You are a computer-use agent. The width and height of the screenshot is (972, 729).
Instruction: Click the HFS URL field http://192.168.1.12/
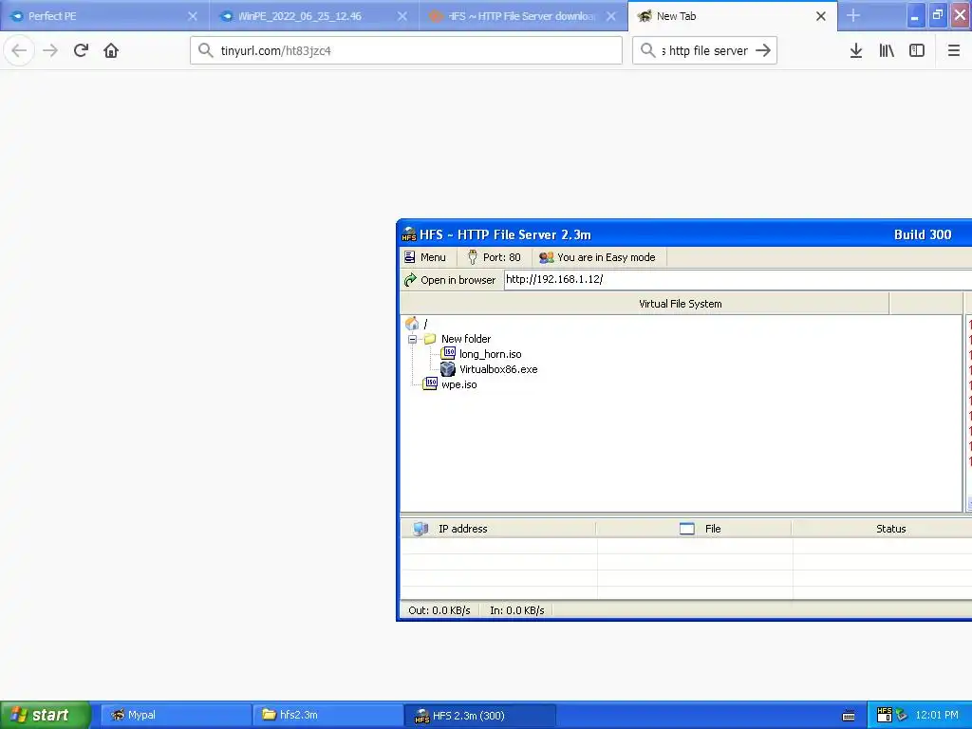click(x=738, y=280)
